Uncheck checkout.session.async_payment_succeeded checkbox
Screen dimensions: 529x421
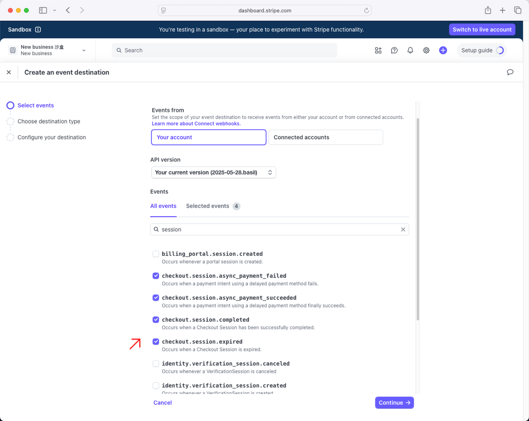156,297
